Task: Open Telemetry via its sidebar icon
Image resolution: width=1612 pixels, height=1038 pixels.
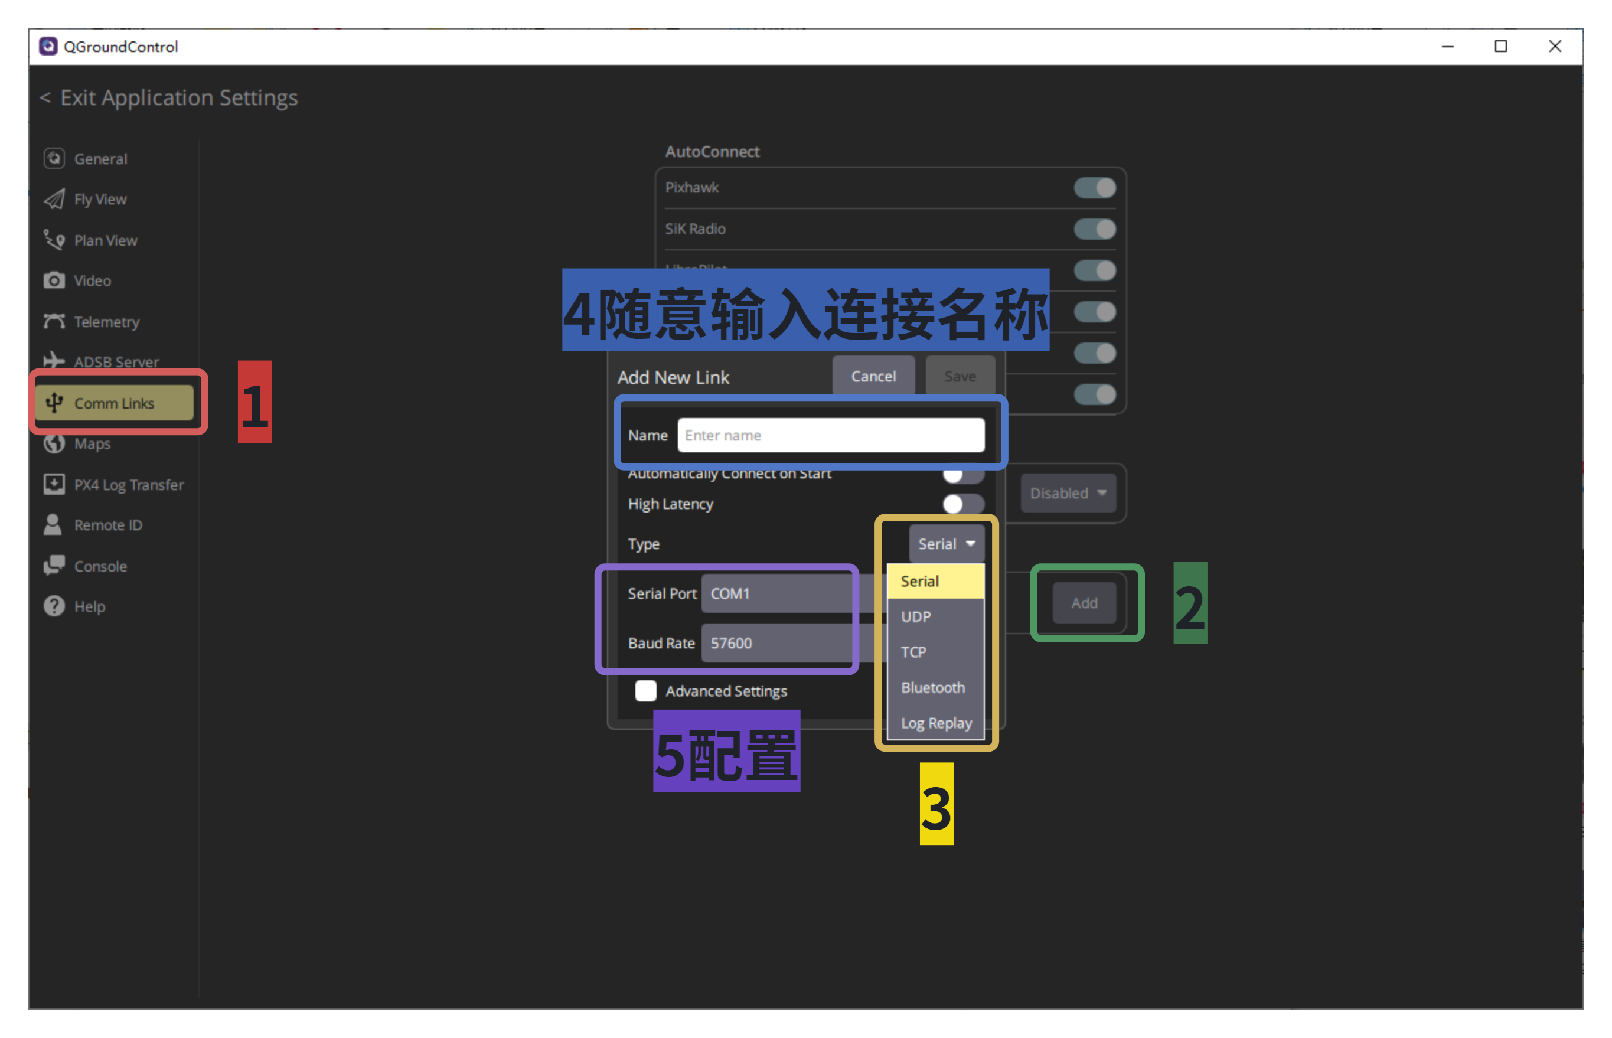Action: coord(54,321)
